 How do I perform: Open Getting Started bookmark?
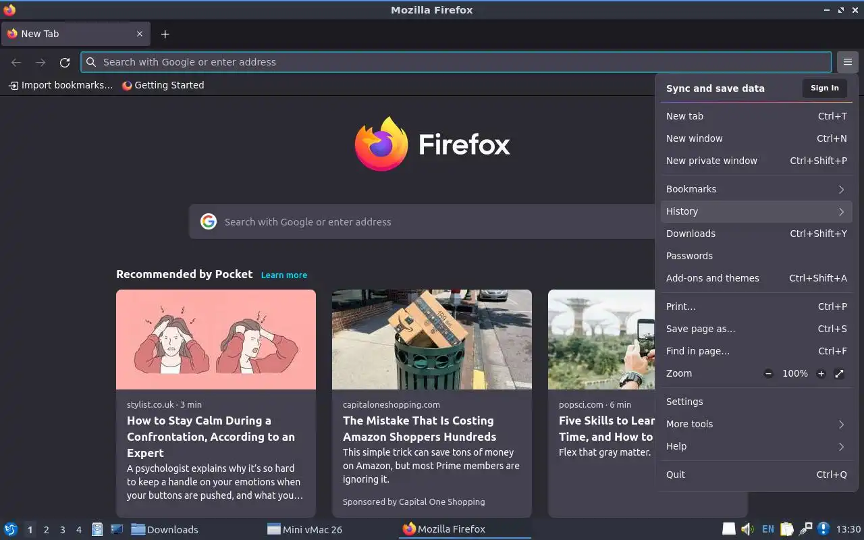coord(163,85)
